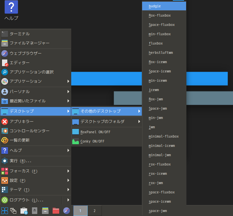Toggle Conky ON/OFF

(107, 141)
